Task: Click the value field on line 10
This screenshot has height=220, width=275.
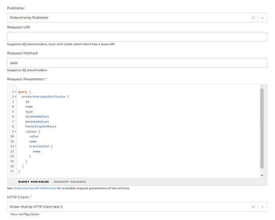Action: coord(34,136)
